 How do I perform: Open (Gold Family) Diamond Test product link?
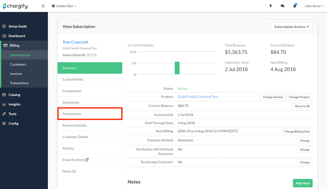tap(198, 97)
